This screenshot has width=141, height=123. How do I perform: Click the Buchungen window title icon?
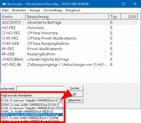[x=4, y=4]
